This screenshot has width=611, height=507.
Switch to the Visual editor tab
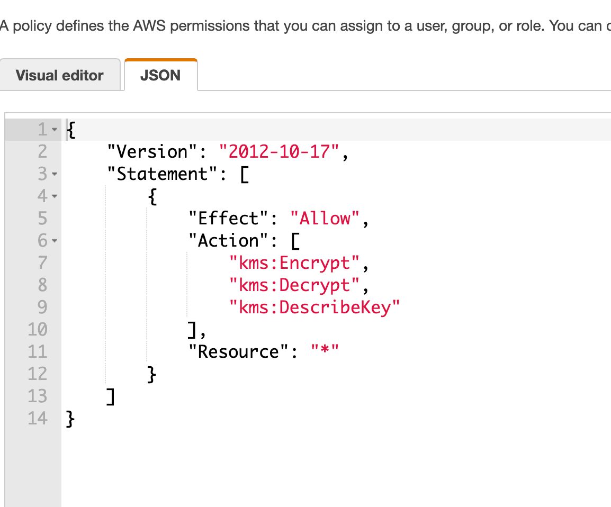click(x=60, y=75)
